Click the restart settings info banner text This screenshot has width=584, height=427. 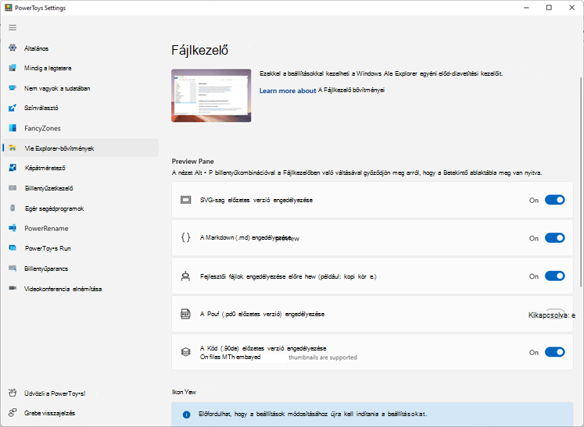pos(313,414)
